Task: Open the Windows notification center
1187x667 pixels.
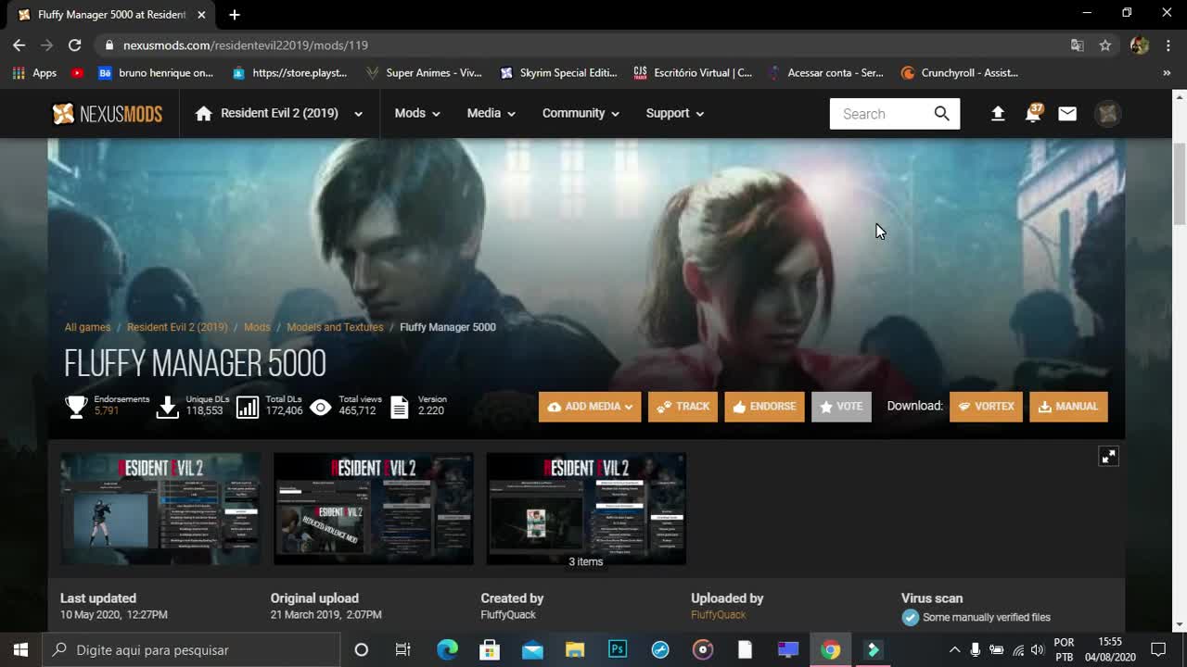Action: pyautogui.click(x=1158, y=649)
